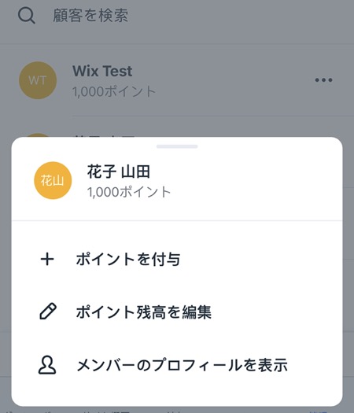Screen dimensions: 354x413
Task: Focus the 顧客を検索 search field
Action: [177, 15]
